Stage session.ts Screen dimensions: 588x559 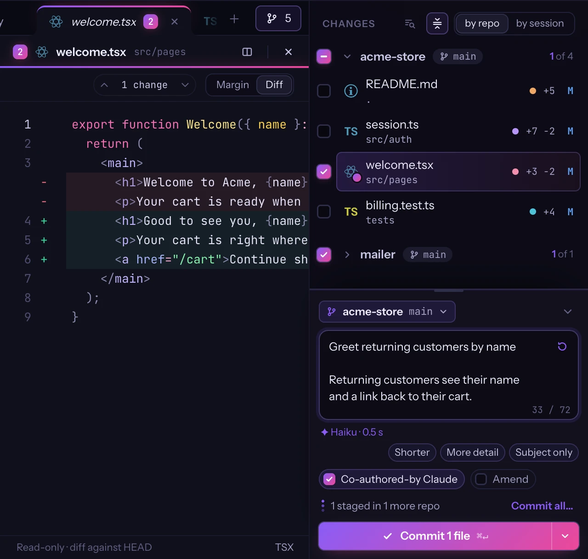click(x=324, y=131)
